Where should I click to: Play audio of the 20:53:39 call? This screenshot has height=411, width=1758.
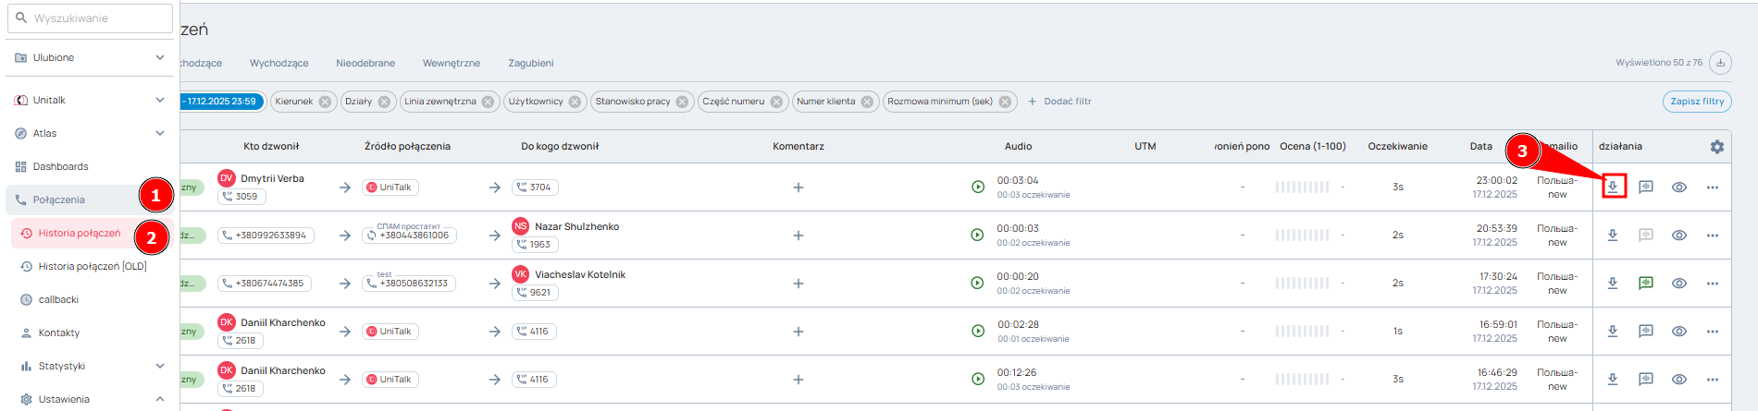pos(977,236)
